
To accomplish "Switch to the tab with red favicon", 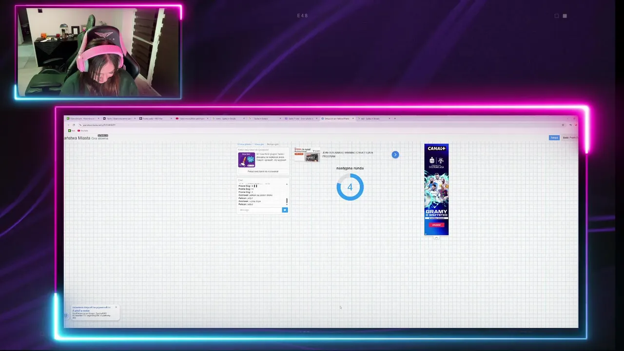I will coord(192,118).
